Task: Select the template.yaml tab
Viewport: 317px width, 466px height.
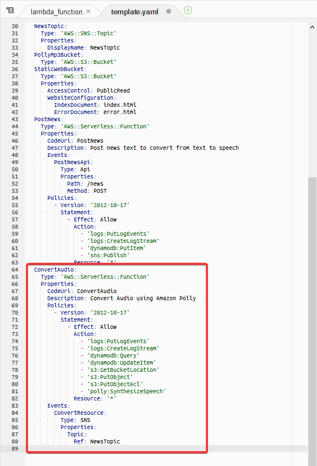Action: pos(134,12)
